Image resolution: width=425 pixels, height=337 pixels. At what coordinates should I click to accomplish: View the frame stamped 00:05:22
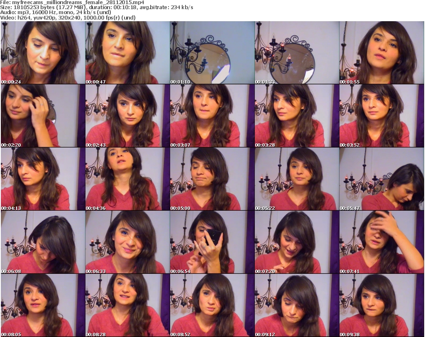(x=297, y=179)
